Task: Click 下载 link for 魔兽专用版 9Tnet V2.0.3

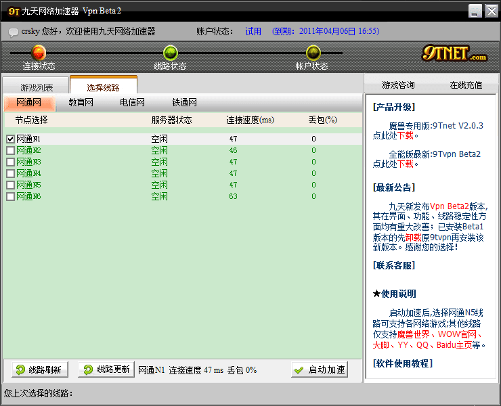Action: [x=405, y=136]
